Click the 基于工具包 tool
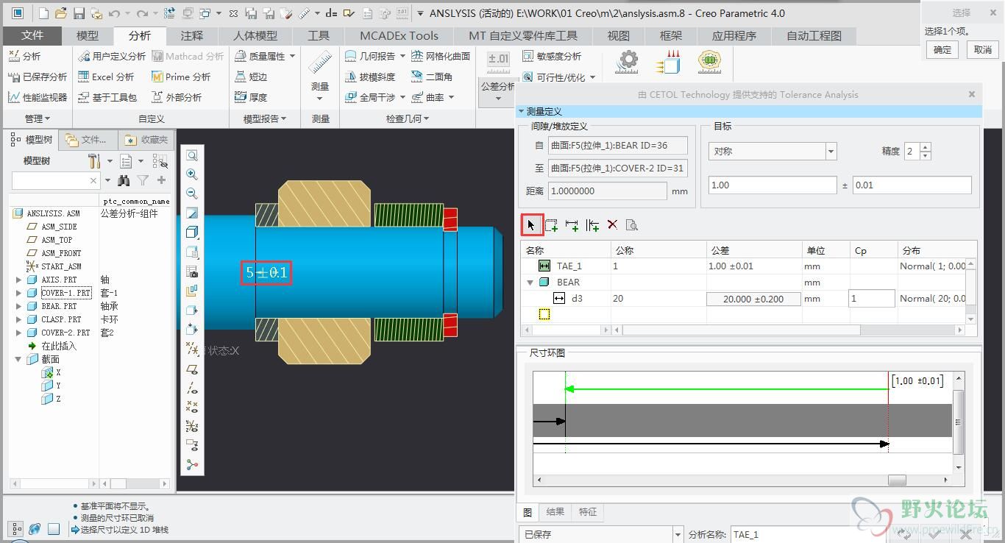The height and width of the screenshot is (543, 1005). pyautogui.click(x=107, y=97)
